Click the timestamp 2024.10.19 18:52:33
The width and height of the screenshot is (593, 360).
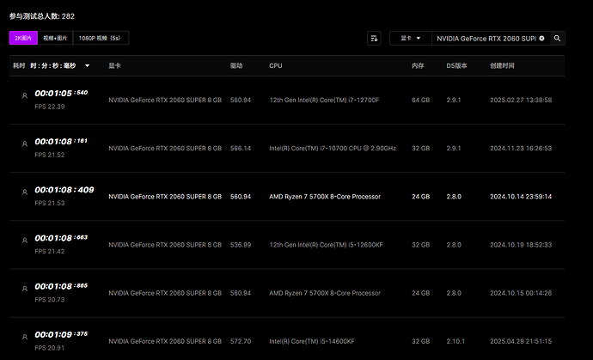tap(521, 245)
